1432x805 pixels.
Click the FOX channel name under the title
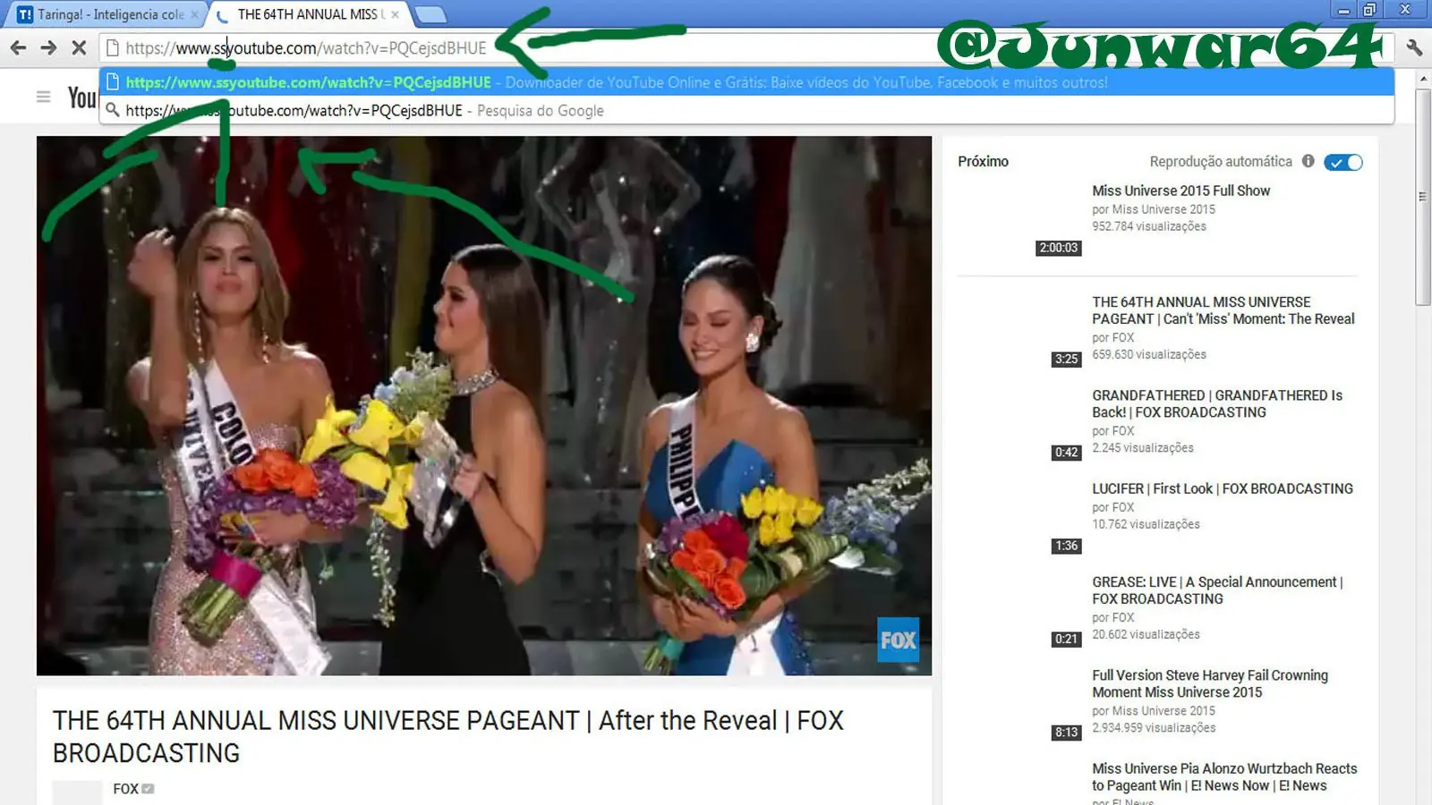[125, 788]
